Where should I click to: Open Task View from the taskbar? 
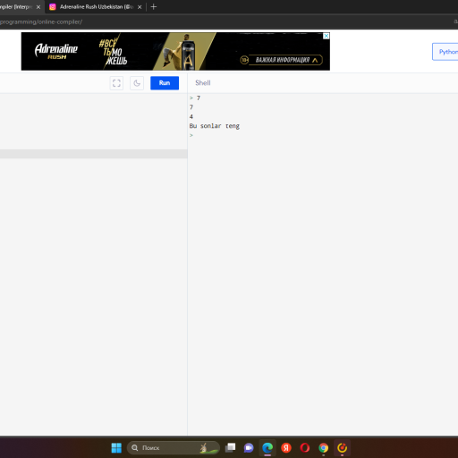pos(230,447)
